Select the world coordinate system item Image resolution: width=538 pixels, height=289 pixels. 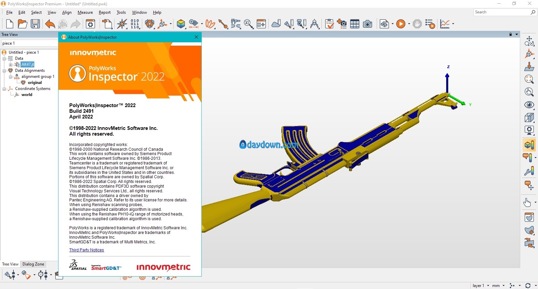27,95
